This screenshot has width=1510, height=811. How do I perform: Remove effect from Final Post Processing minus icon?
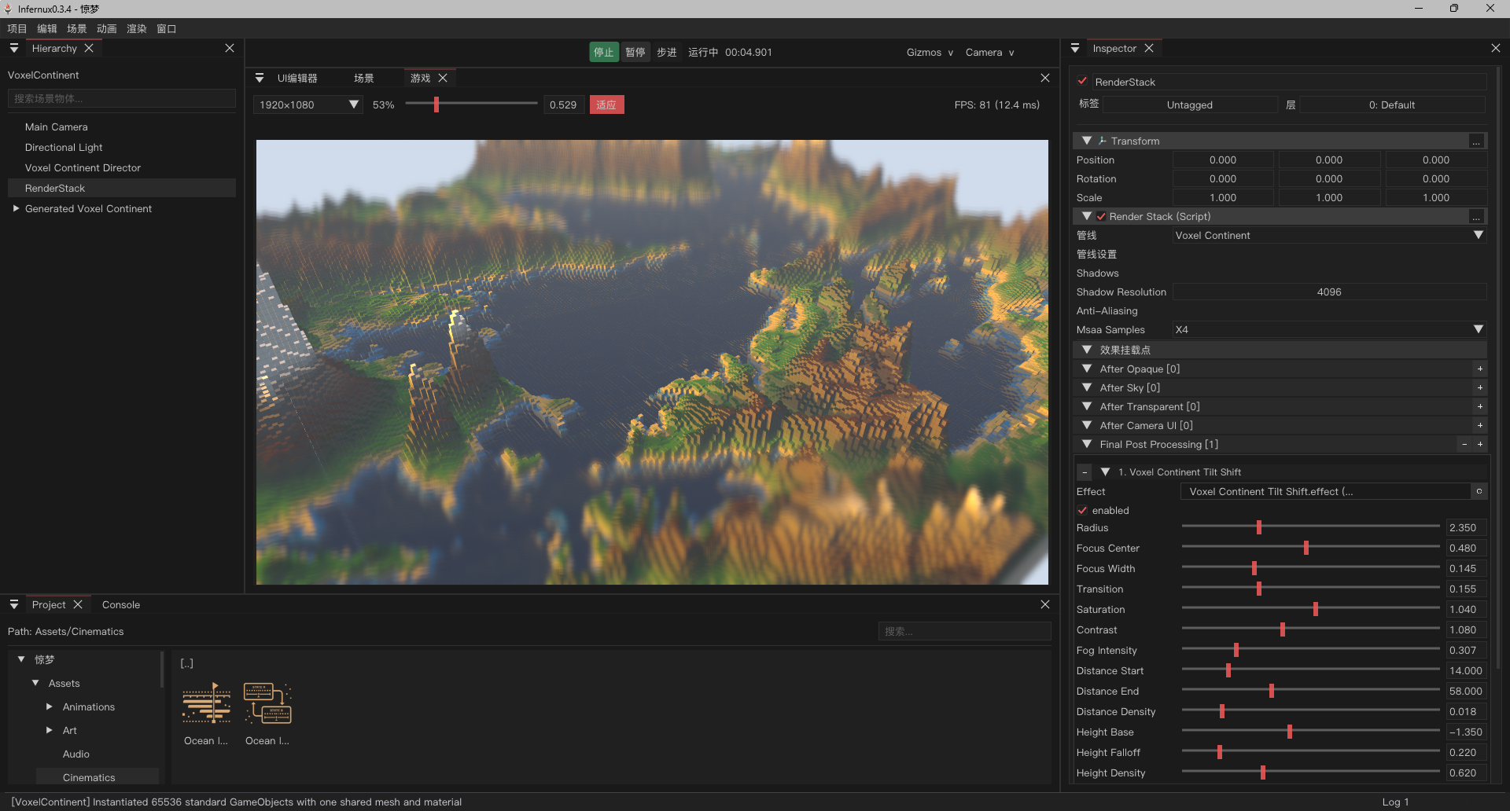pos(1464,445)
